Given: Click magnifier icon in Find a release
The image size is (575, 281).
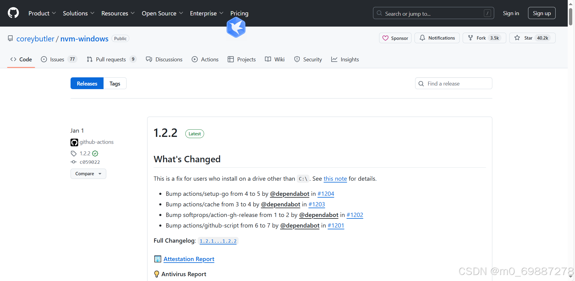Looking at the screenshot, I should (421, 84).
